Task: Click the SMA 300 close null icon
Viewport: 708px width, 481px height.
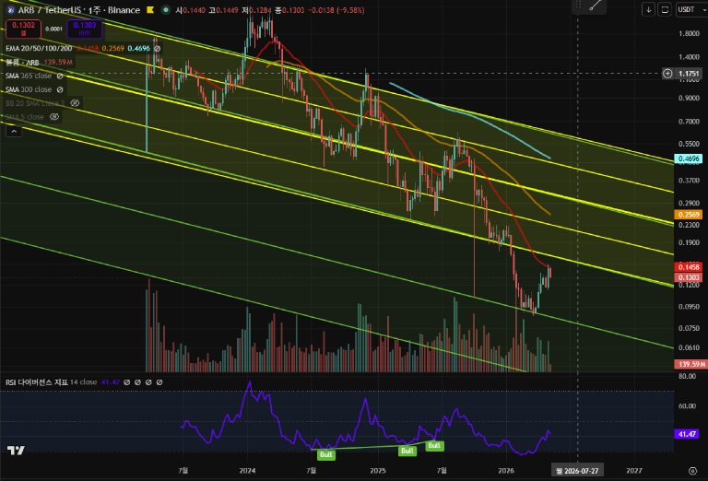Action: [x=60, y=89]
